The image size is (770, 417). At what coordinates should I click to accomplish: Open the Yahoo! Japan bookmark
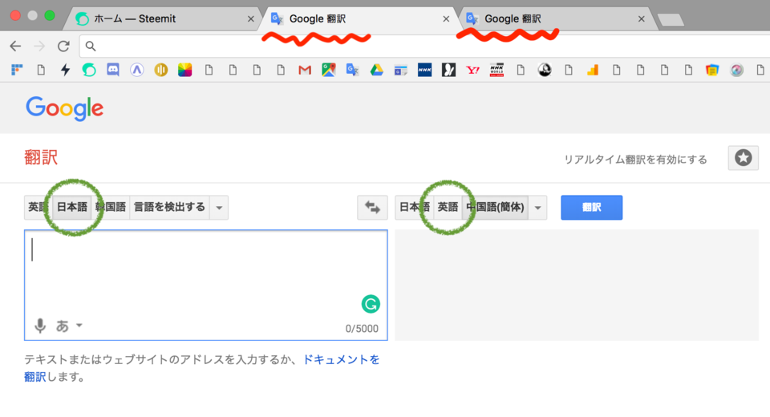coord(473,71)
